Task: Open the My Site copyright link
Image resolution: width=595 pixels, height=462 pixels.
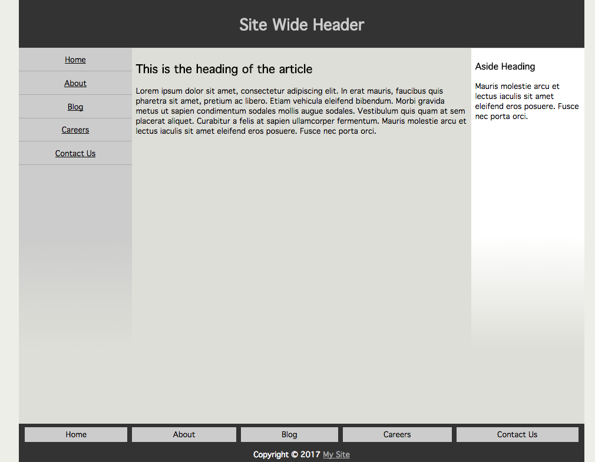Action: 336,454
